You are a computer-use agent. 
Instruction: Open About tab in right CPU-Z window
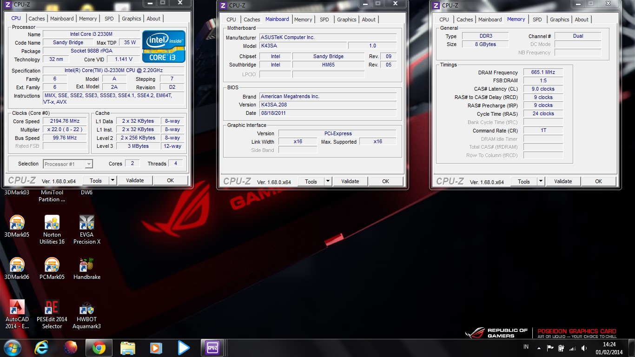click(582, 20)
